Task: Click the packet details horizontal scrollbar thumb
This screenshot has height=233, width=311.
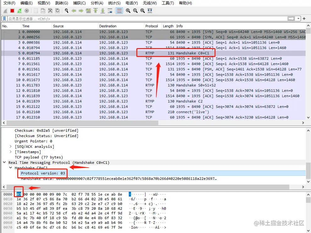Action: point(148,187)
